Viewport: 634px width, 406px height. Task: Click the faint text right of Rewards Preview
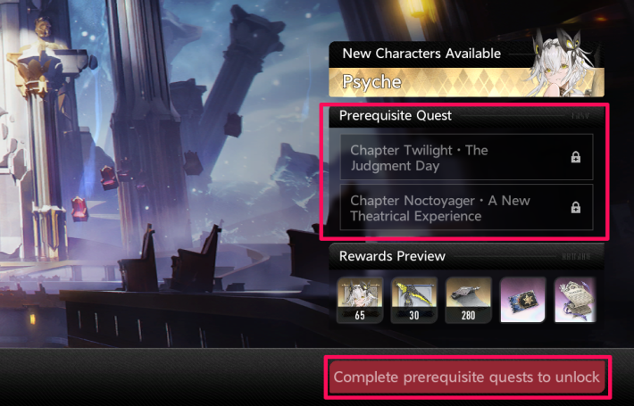(576, 256)
